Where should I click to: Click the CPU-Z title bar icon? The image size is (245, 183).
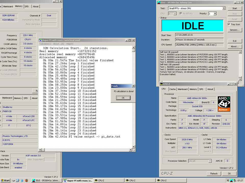pyautogui.click(x=161, y=84)
